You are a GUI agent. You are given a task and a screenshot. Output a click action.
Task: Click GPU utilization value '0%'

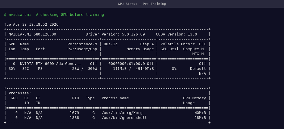click(174, 69)
